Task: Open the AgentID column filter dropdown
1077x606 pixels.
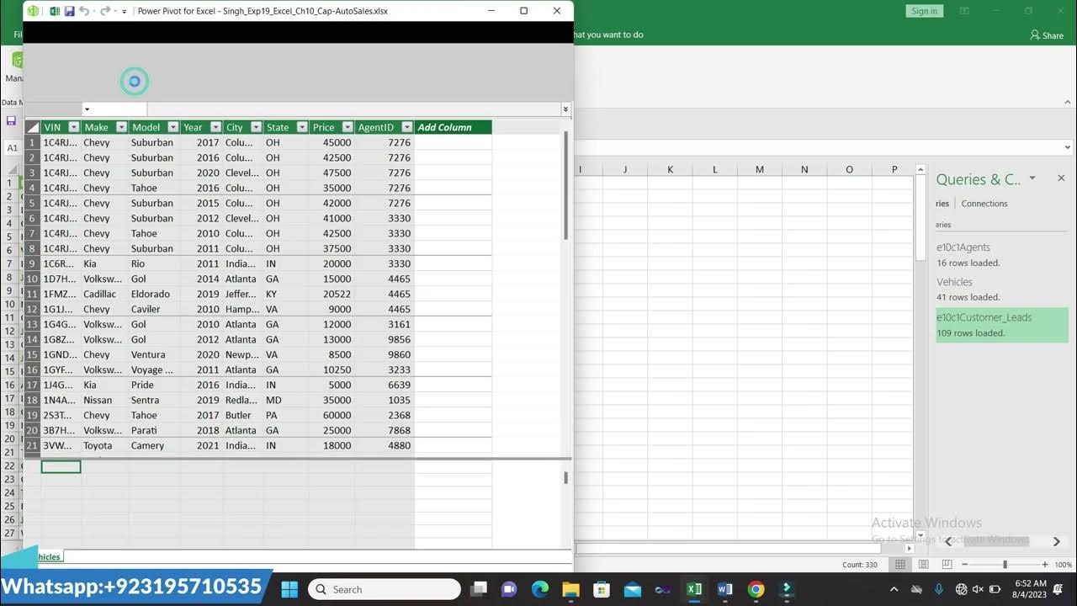Action: 407,127
